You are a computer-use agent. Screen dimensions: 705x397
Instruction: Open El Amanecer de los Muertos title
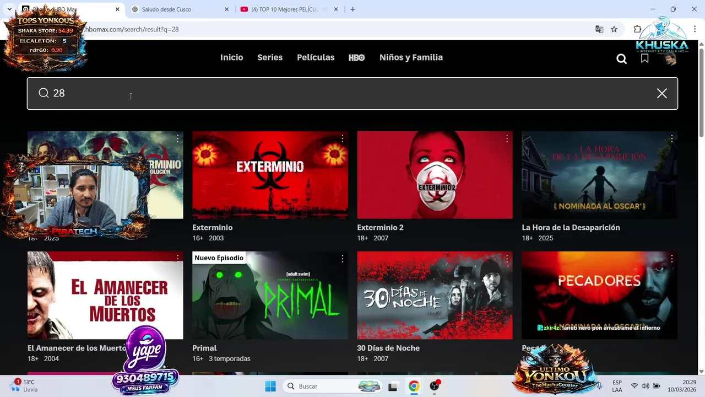tap(77, 348)
